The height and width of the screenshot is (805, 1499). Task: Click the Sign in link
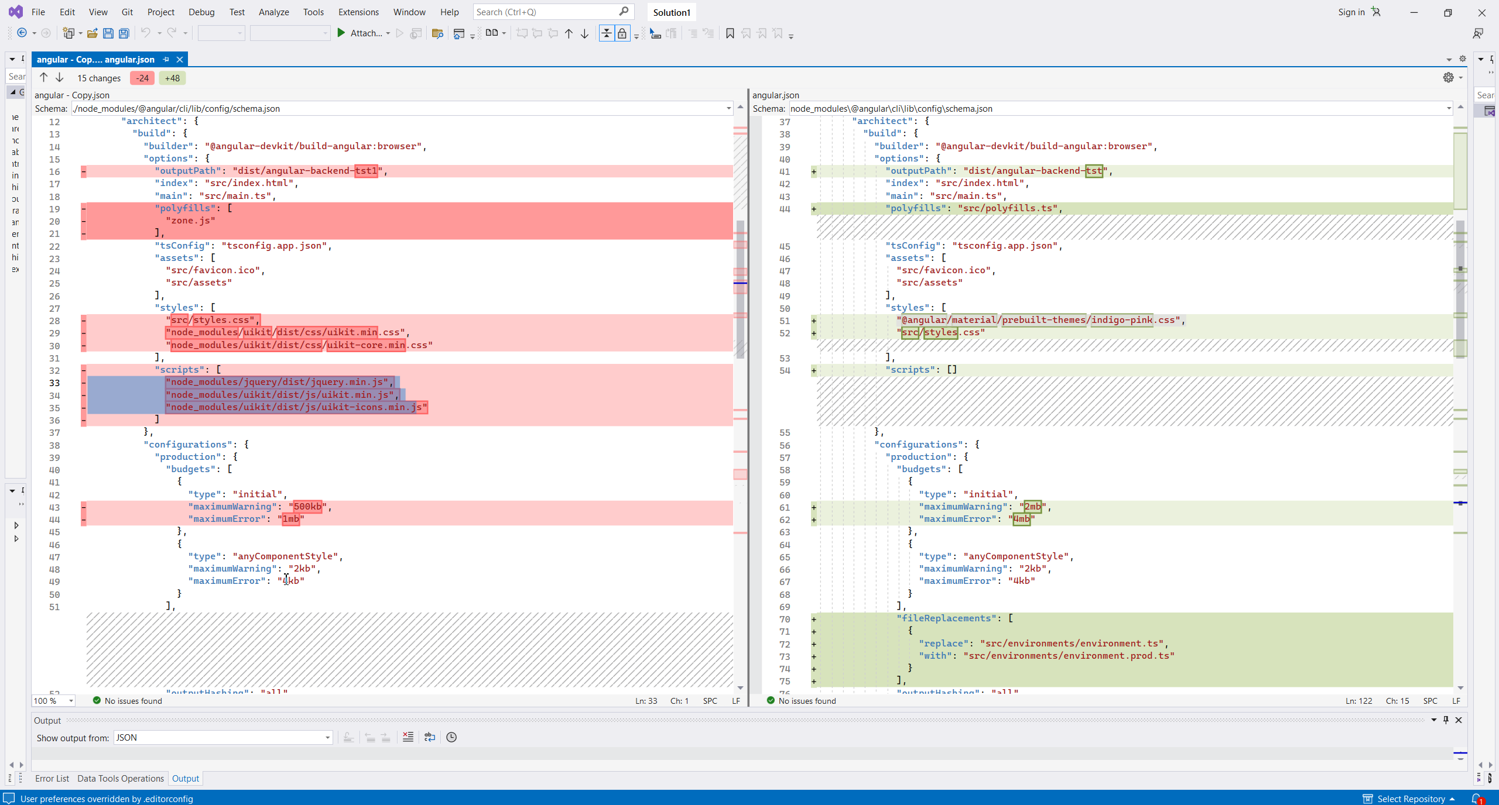1351,12
